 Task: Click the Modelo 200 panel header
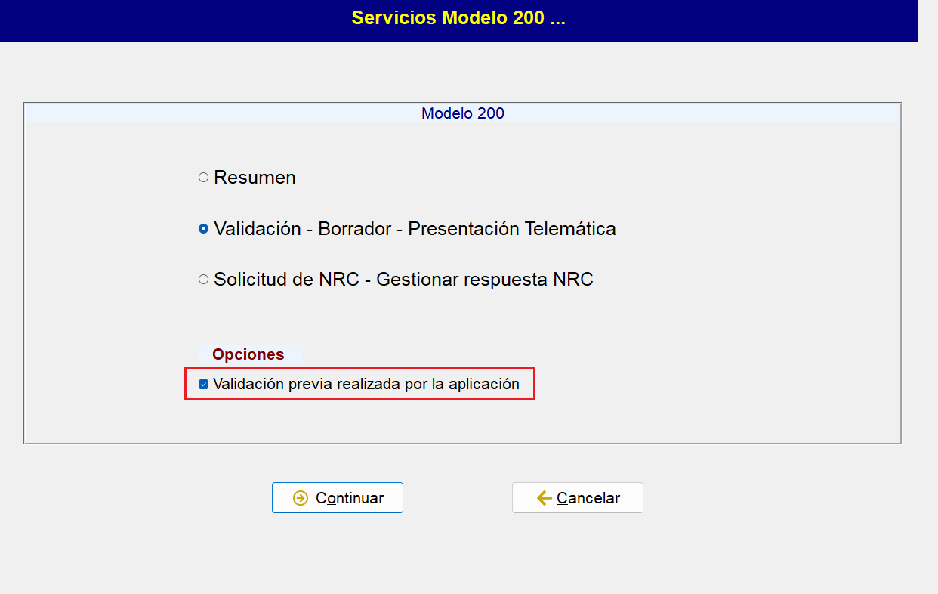(x=463, y=113)
